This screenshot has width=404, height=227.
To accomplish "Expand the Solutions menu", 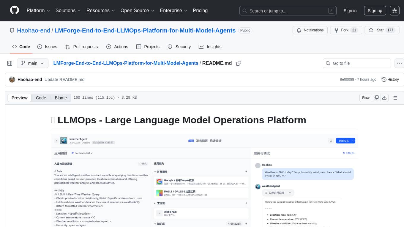I will tap(68, 10).
